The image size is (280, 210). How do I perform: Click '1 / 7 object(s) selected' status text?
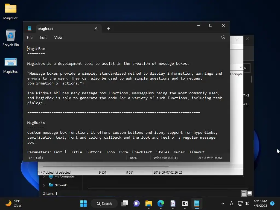[x=54, y=173]
